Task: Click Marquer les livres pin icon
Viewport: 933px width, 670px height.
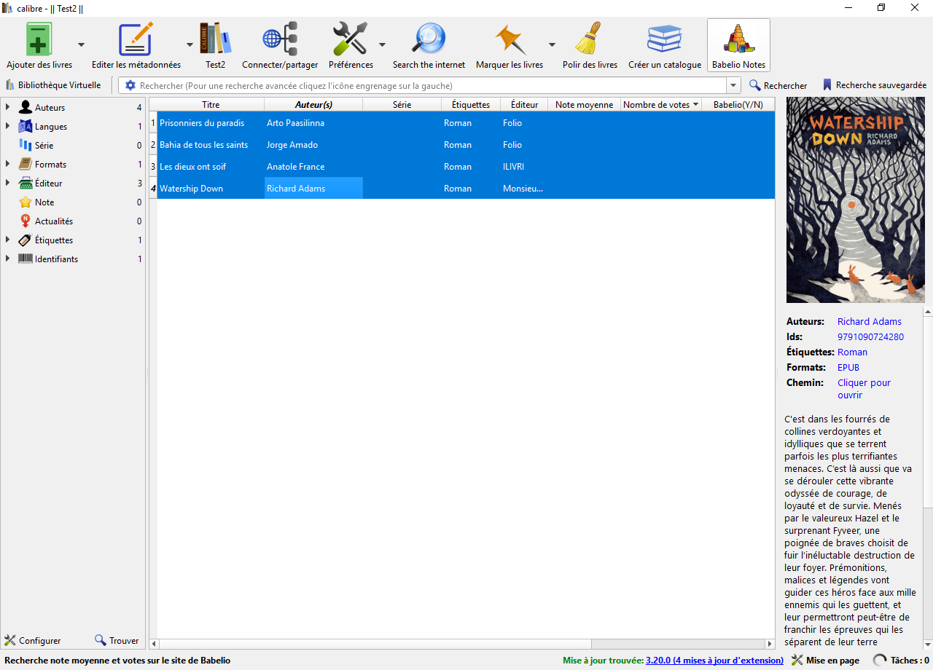Action: 510,39
